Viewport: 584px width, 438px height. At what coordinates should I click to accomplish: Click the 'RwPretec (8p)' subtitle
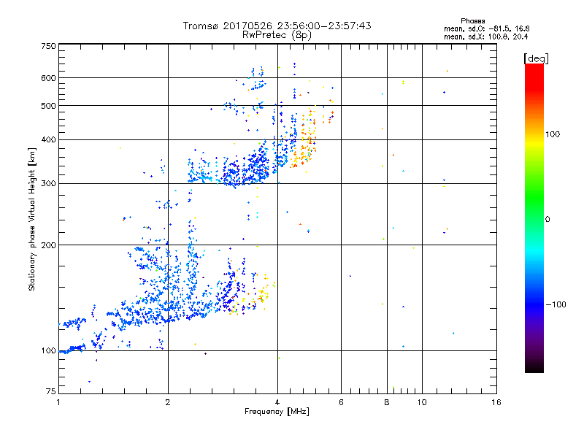point(277,35)
